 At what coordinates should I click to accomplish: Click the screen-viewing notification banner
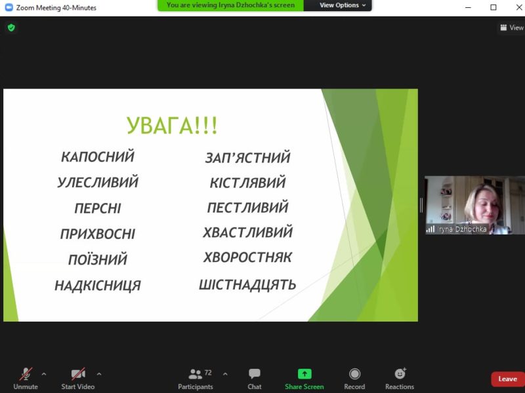point(230,5)
